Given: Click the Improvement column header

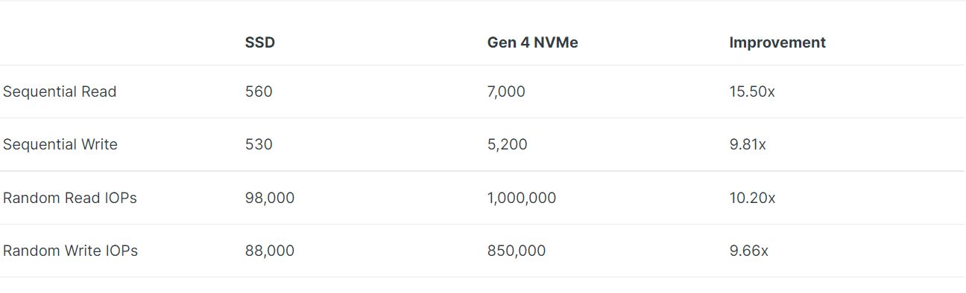Looking at the screenshot, I should pyautogui.click(x=777, y=42).
